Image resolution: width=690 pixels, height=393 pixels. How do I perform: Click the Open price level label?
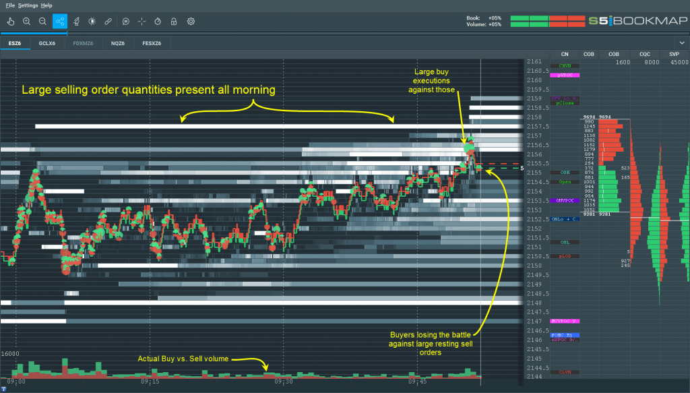click(565, 181)
